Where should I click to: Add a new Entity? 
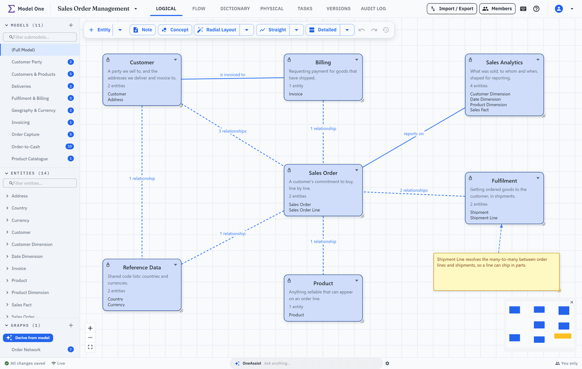(99, 30)
